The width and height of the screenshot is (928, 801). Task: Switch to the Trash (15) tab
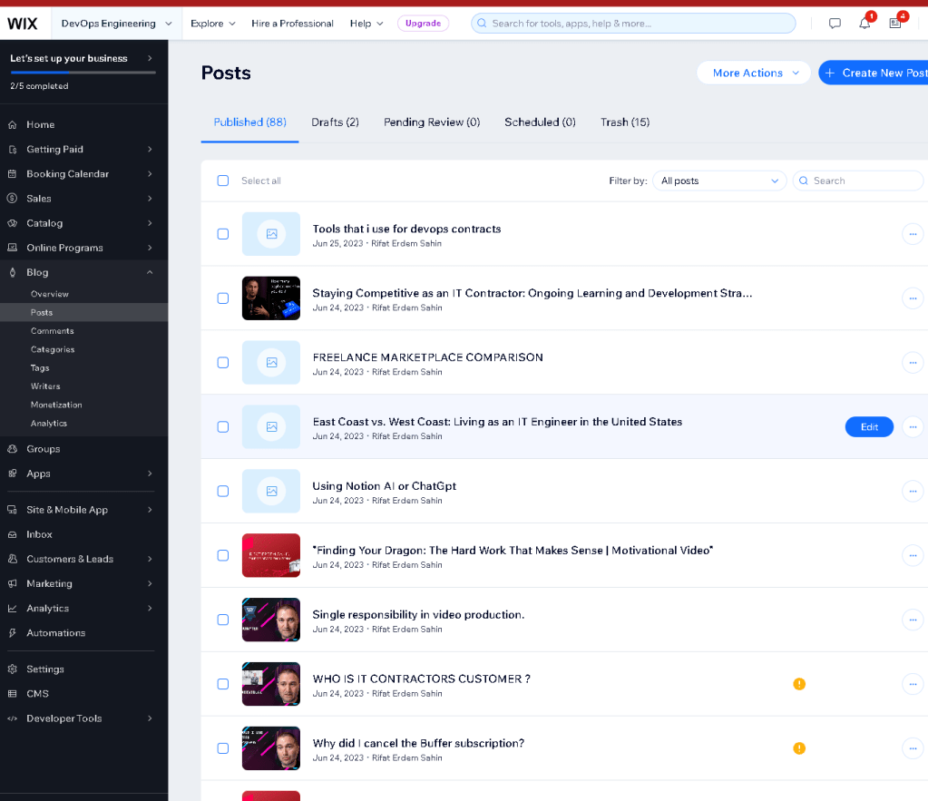coord(625,122)
